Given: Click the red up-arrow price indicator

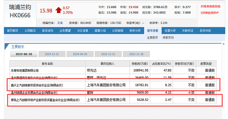Looking at the screenshot, I should [x=59, y=10].
